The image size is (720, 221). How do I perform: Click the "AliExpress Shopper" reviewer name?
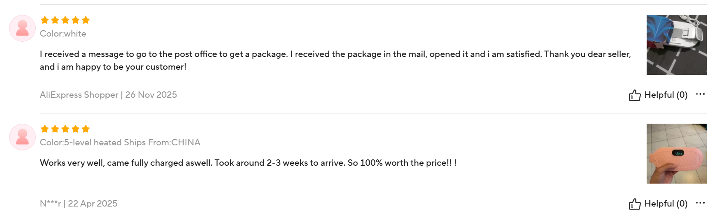click(x=79, y=95)
